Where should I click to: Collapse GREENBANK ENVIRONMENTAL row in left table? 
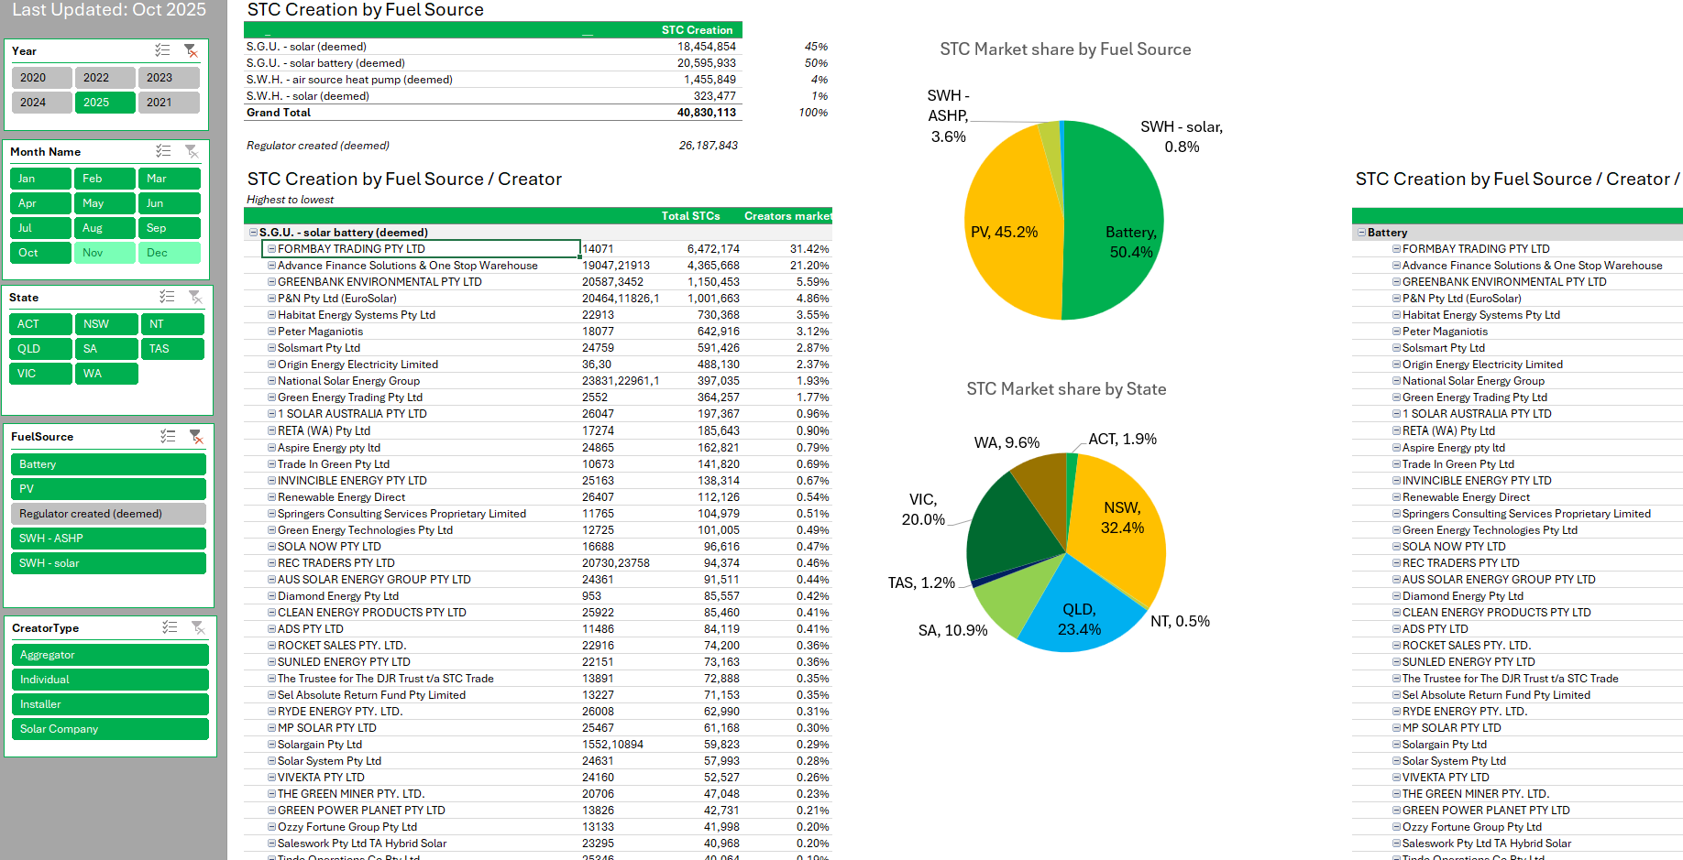click(x=272, y=282)
